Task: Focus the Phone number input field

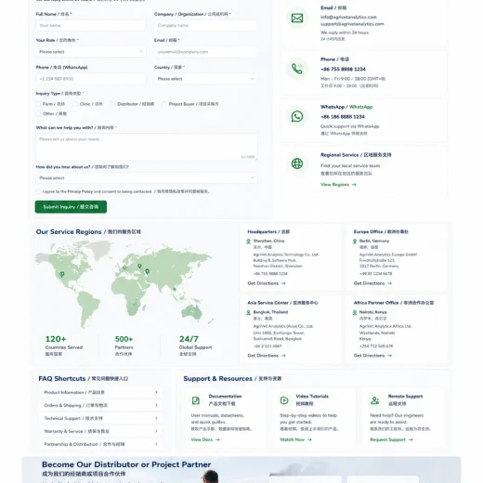Action: (91, 79)
